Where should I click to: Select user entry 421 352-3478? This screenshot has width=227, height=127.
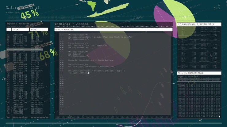(20, 71)
